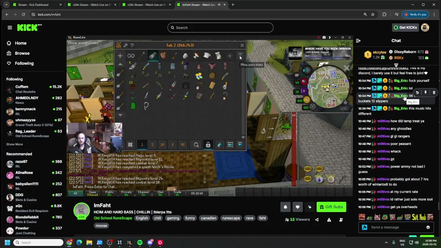441x248 pixels.
Task: Select withdraw quantity 10 in bank
Action: [x=162, y=145]
